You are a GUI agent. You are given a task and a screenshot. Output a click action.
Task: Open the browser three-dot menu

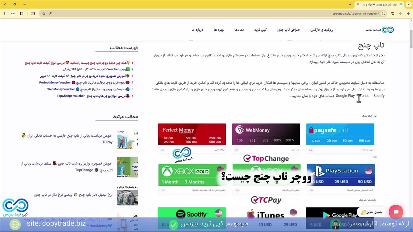tap(5, 14)
